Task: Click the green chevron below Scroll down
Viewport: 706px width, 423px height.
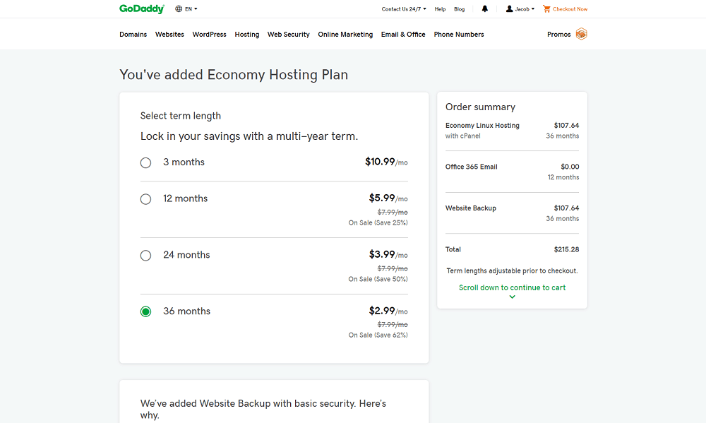Action: pyautogui.click(x=512, y=297)
